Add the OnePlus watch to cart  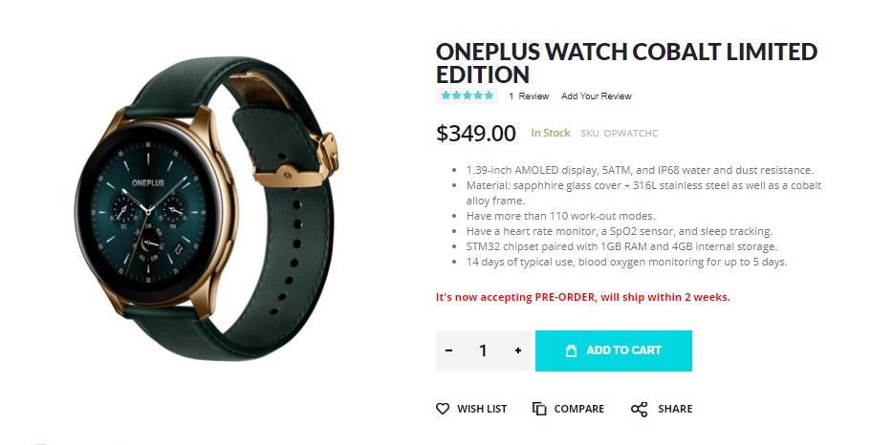(x=613, y=350)
